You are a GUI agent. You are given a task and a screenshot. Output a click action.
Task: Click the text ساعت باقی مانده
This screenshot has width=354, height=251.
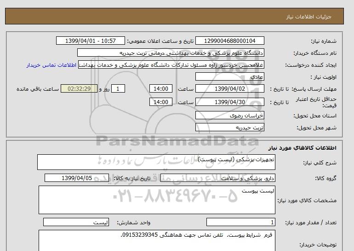coord(38,89)
